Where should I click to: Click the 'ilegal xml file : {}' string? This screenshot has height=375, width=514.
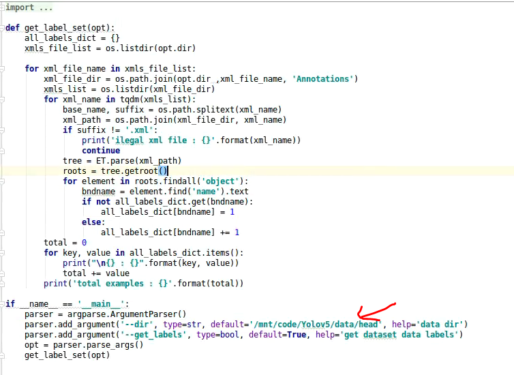[163, 140]
